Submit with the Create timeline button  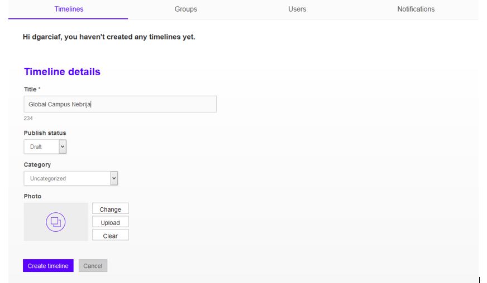click(48, 266)
